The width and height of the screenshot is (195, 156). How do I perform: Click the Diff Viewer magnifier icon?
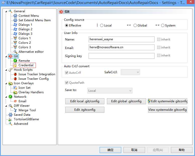click(11, 106)
